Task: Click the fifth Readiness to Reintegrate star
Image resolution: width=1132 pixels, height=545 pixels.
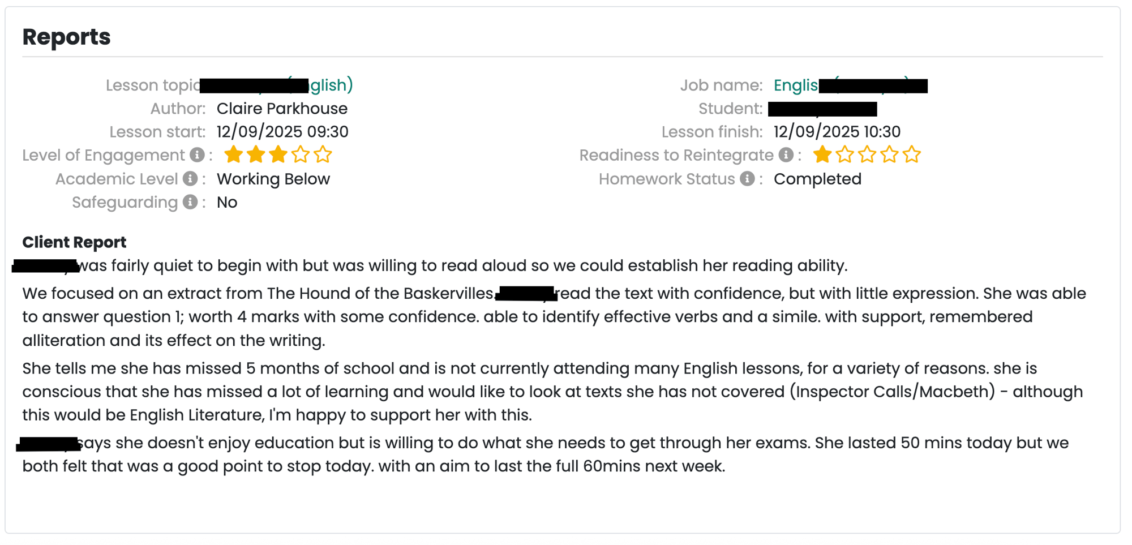Action: pyautogui.click(x=911, y=154)
